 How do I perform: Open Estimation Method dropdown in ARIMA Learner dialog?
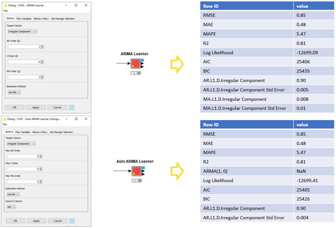pos(15,92)
